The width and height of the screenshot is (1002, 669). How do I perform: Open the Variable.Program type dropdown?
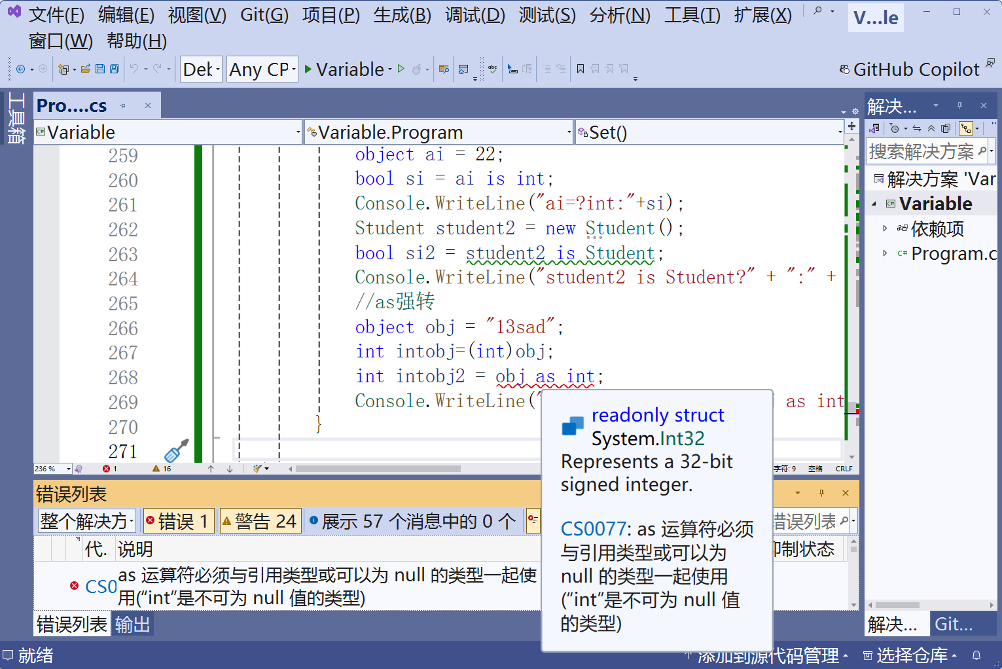click(438, 132)
